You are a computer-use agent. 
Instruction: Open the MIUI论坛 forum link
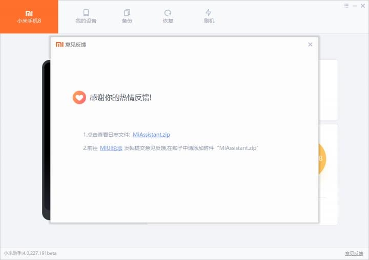coord(111,148)
